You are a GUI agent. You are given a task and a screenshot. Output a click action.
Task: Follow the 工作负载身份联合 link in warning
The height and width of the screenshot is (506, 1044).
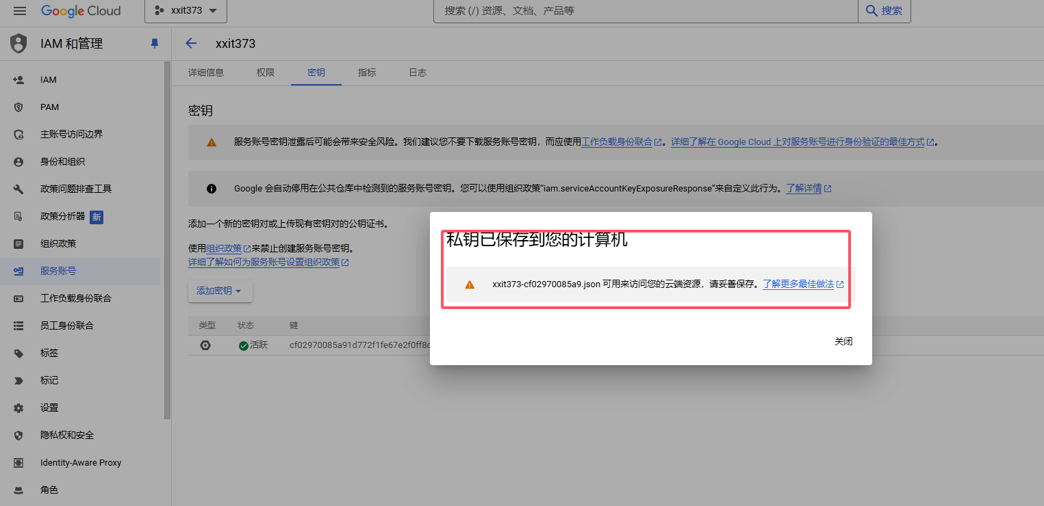621,142
